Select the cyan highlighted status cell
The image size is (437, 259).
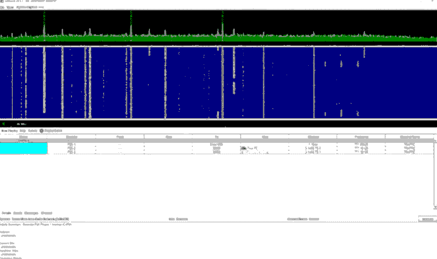pos(23,148)
